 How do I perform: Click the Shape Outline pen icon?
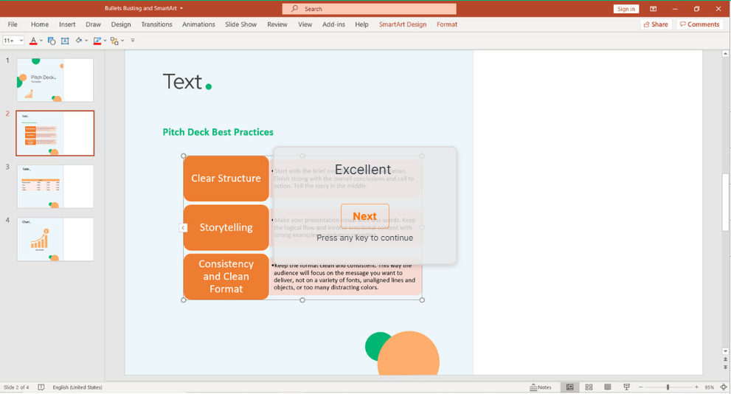97,41
